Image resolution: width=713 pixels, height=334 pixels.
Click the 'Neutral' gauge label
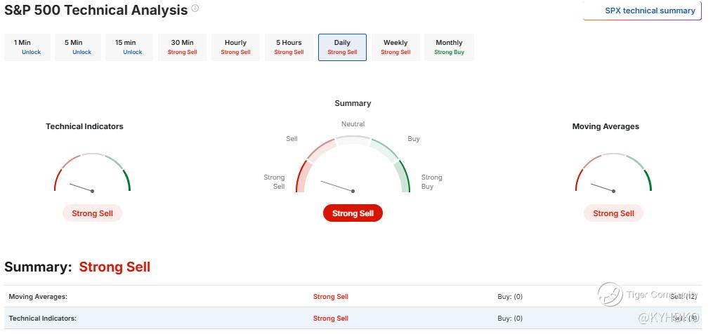[x=353, y=123]
